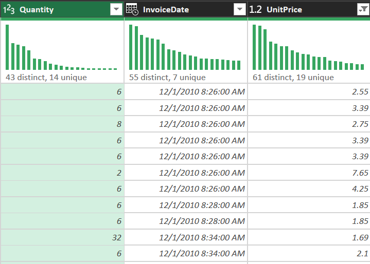Click the '43 distinct, 14 unique' label
This screenshot has width=370, height=264.
point(46,78)
